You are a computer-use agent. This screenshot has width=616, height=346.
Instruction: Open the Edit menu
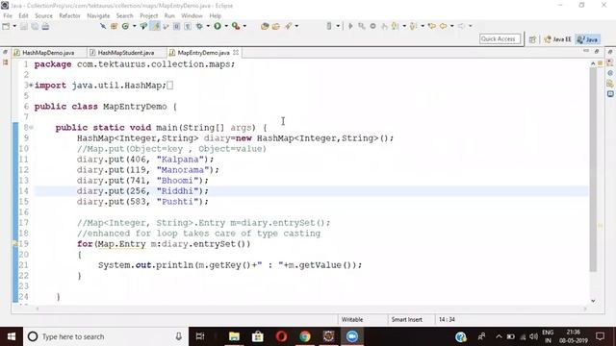click(23, 15)
